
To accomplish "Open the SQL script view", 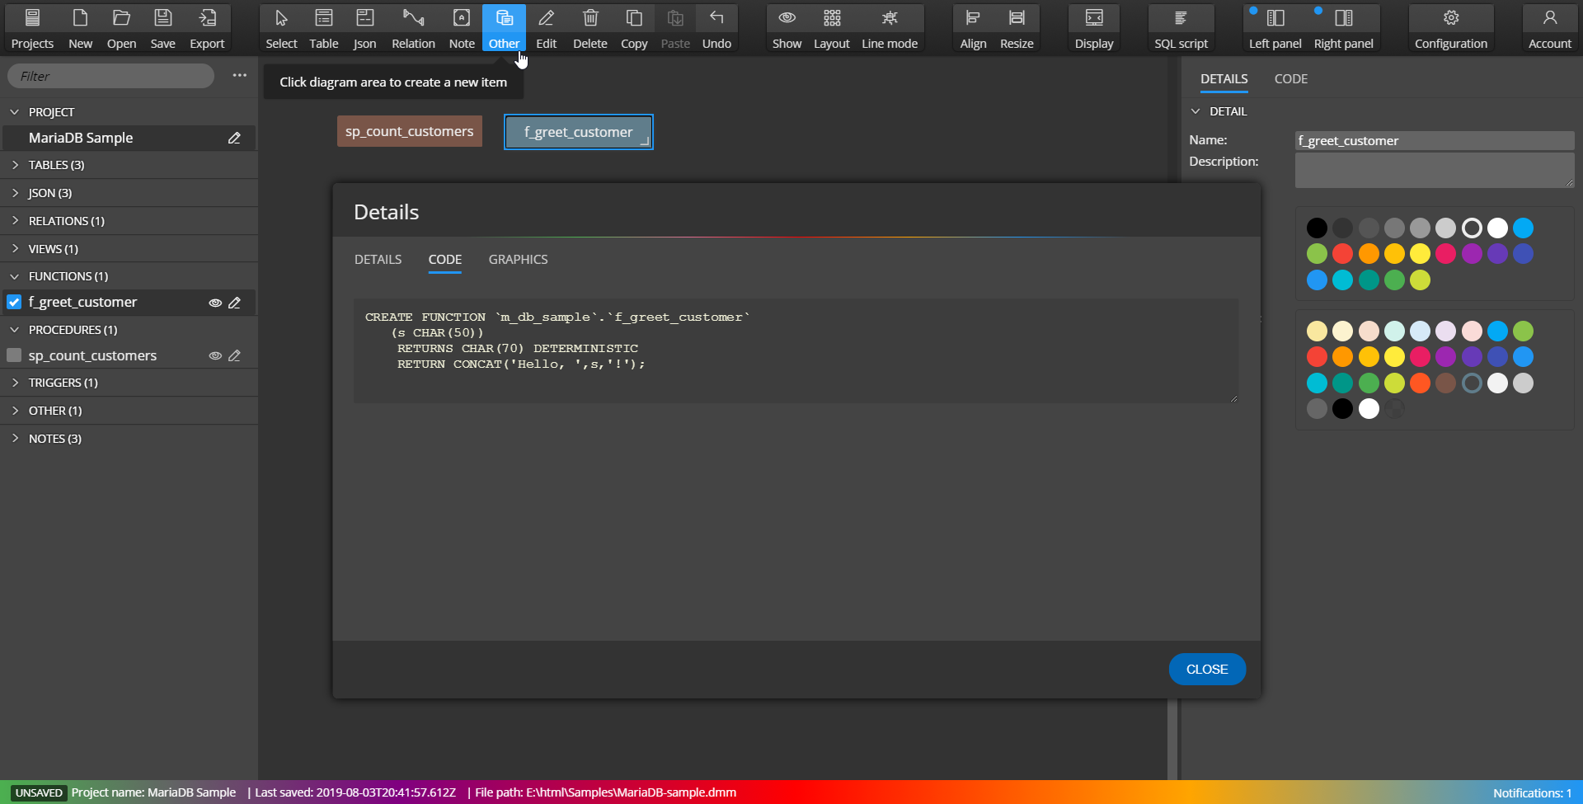I will [1181, 29].
